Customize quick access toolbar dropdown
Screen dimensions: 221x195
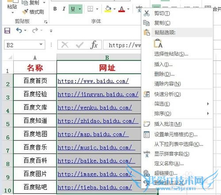pos(51,31)
